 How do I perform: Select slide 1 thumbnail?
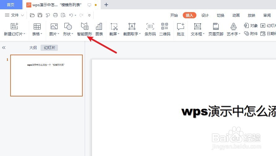click(46, 75)
